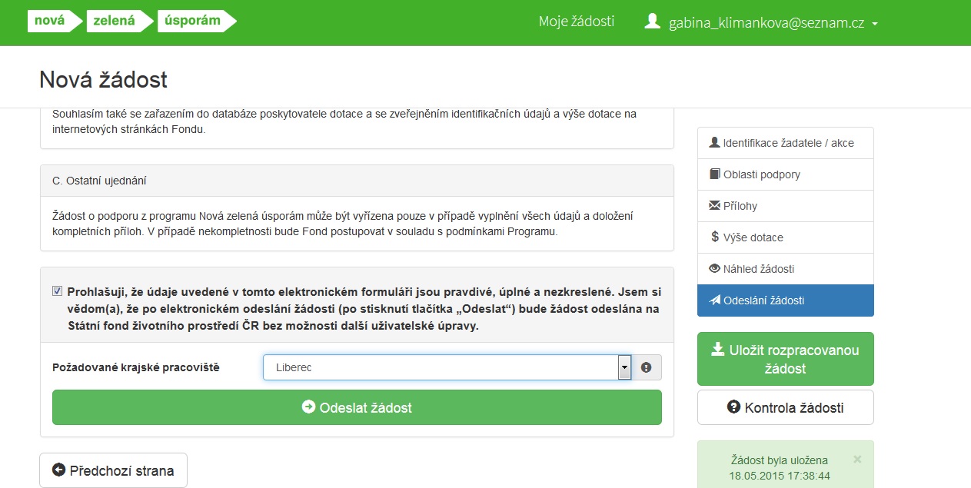The image size is (971, 488).
Task: Click paper-plane icon beside Odeslání žádosti
Action: 715,300
